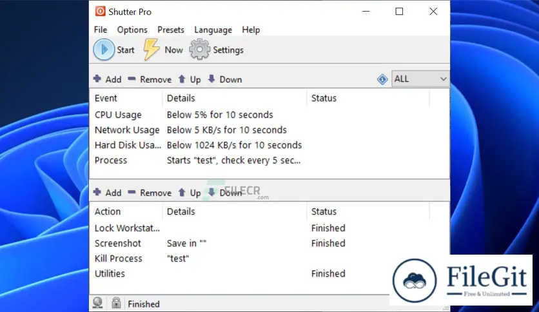Viewport: 539px width, 312px height.
Task: Click the events list Details column header
Action: (234, 98)
